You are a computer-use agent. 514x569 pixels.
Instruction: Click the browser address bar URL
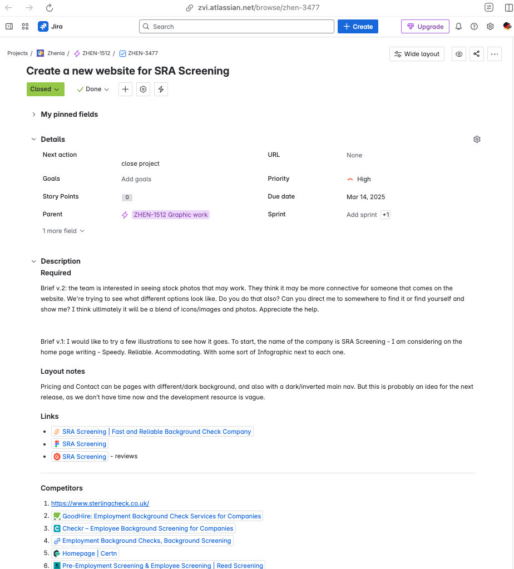click(x=259, y=8)
